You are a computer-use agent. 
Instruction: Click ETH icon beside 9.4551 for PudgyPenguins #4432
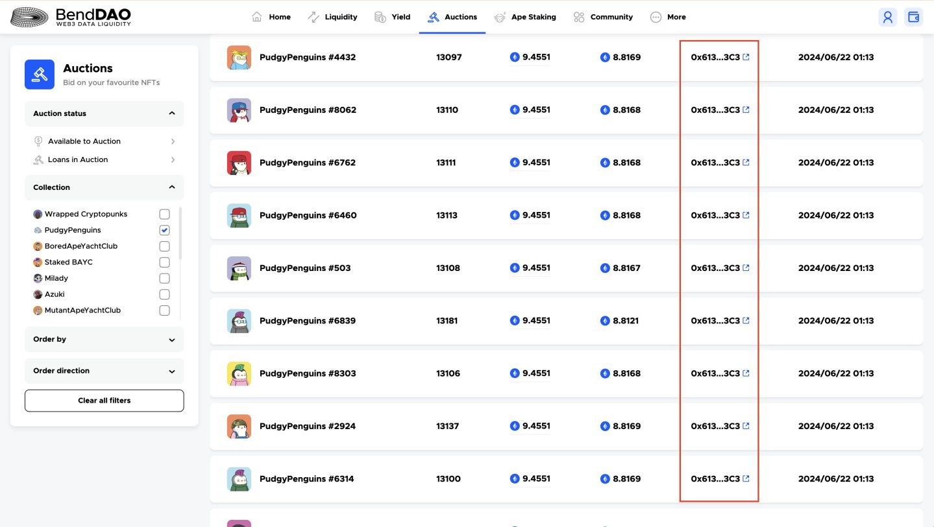[x=515, y=57]
